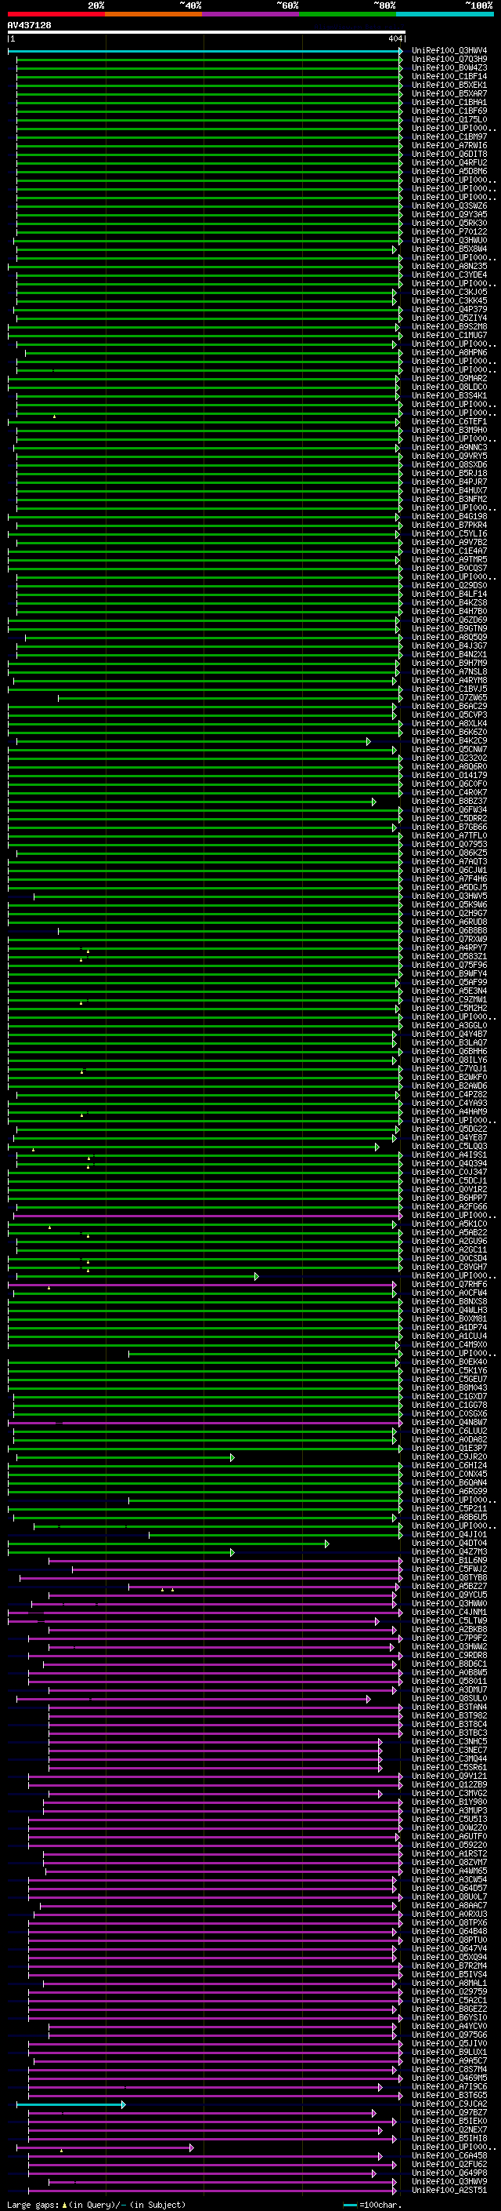This screenshot has width=501, height=2211.
Task: Select label UniRef100_Q9V121
Action: [x=449, y=1776]
